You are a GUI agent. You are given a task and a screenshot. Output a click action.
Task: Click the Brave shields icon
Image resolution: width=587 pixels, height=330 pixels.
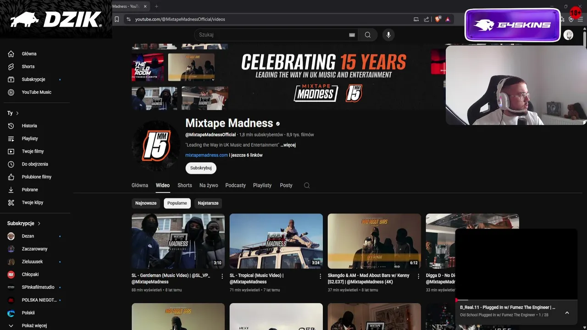(437, 19)
